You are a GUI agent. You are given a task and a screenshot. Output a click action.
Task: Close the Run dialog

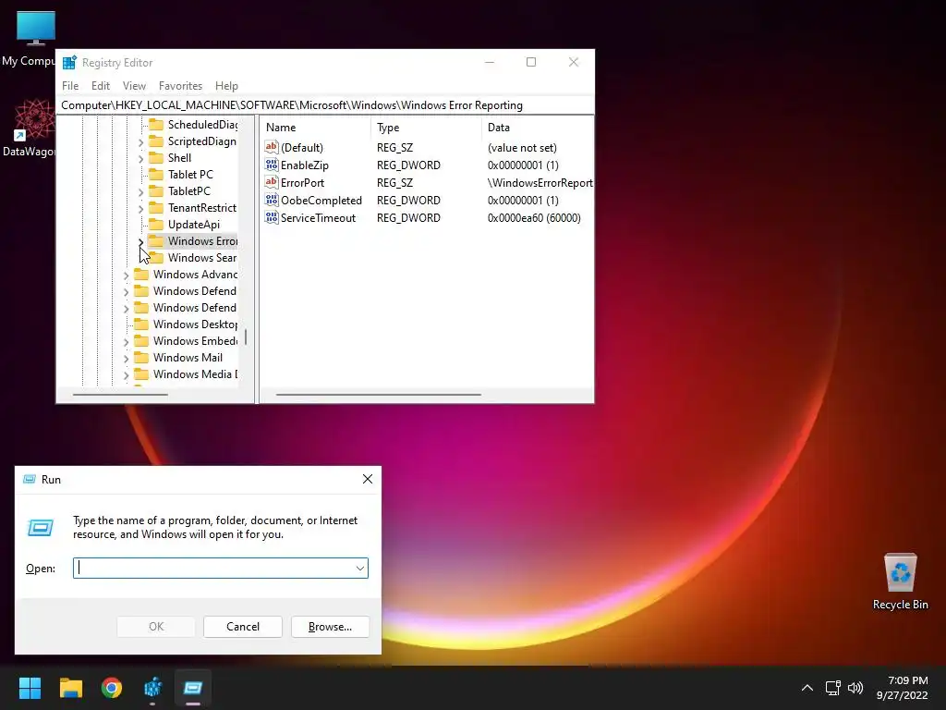coord(368,480)
